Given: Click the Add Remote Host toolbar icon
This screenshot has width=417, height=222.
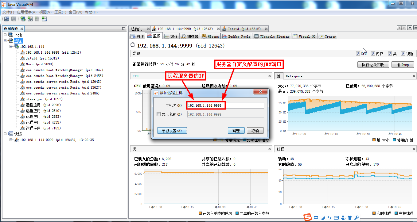Looking at the screenshot, I should pyautogui.click(x=23, y=19).
